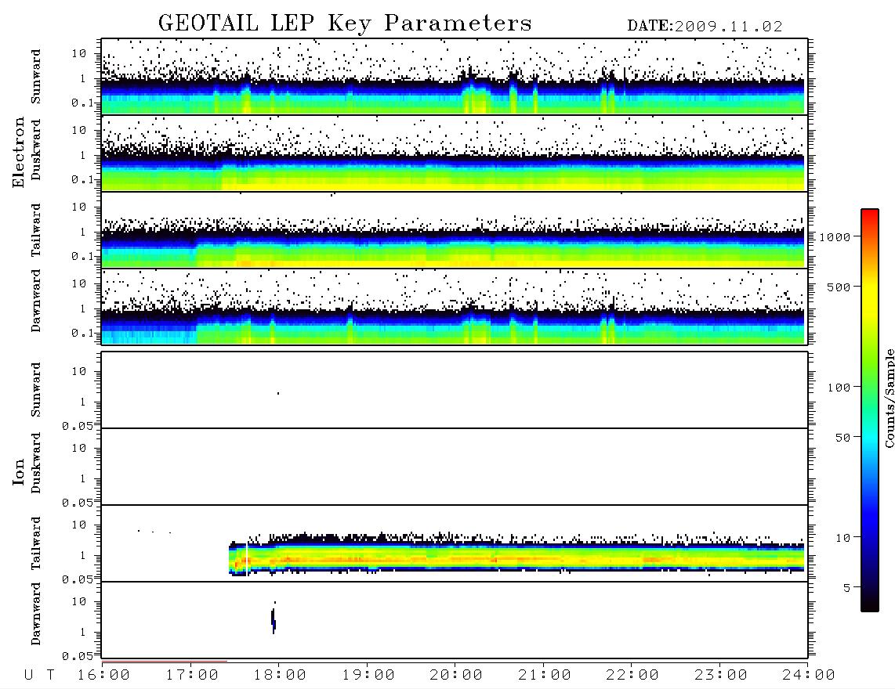Click the 10 tick of Electron Sunward axis
The image size is (895, 689).
[79, 53]
